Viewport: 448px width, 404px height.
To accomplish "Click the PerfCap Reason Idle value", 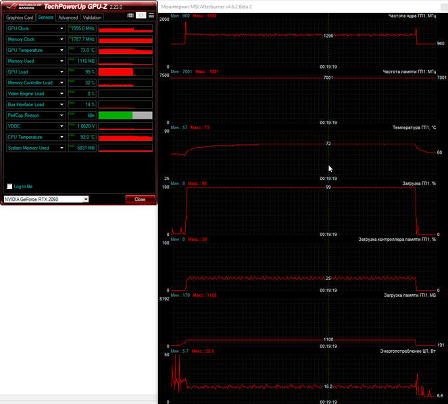I will pyautogui.click(x=82, y=115).
